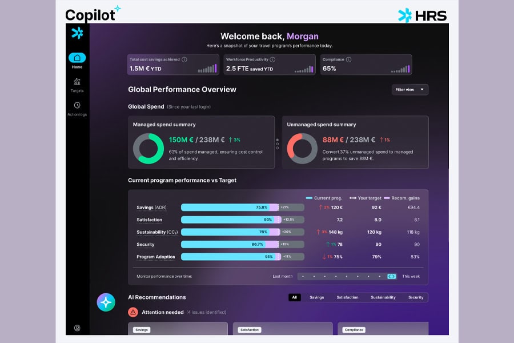The image size is (514, 343).
Task: Expand the Filter view dropdown
Action: (410, 90)
